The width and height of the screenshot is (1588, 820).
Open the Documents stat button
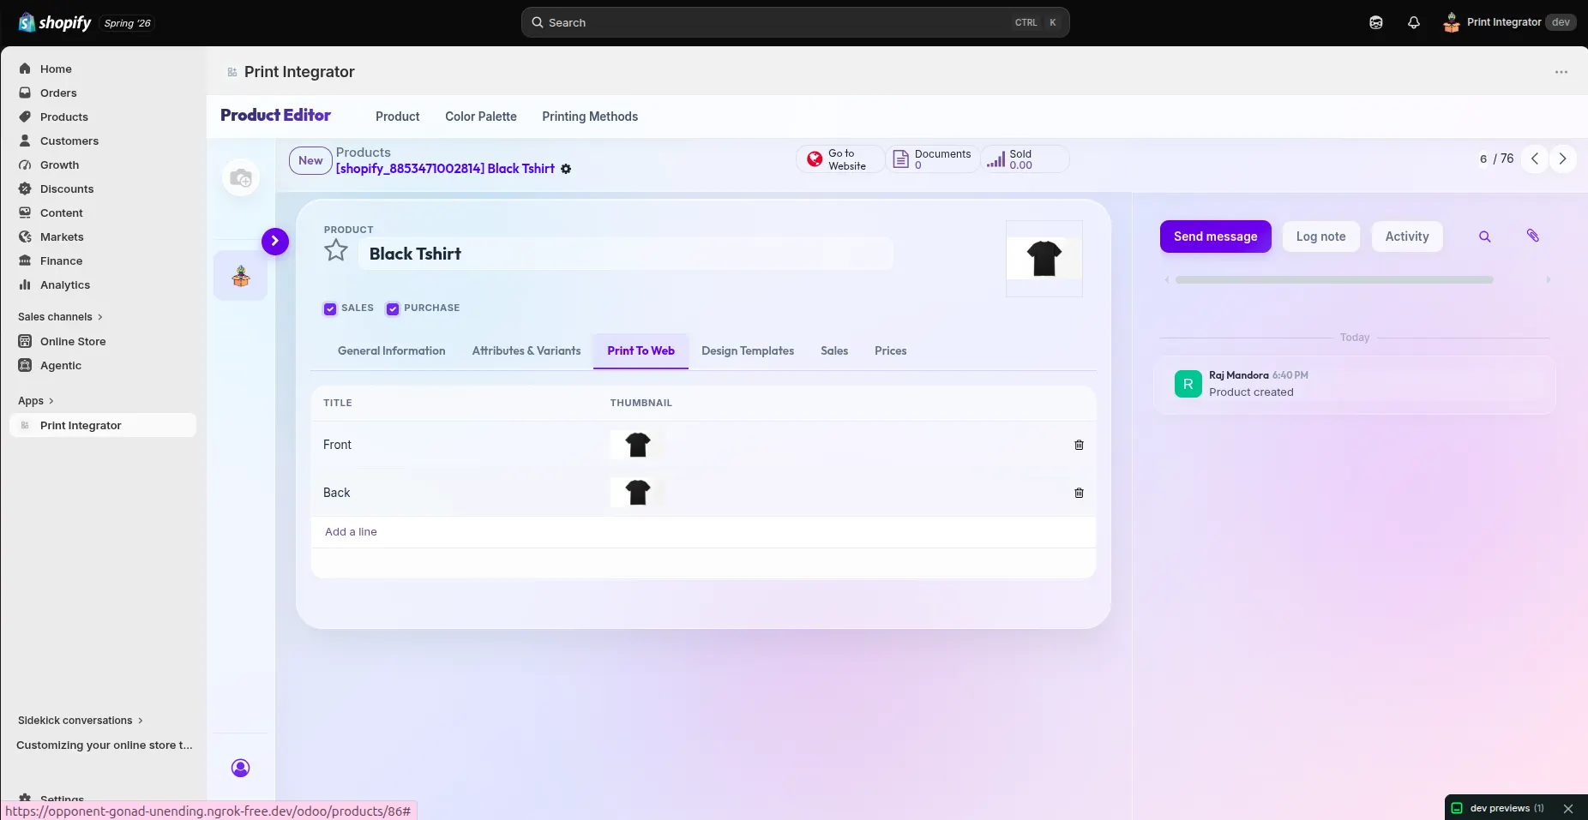pyautogui.click(x=933, y=159)
